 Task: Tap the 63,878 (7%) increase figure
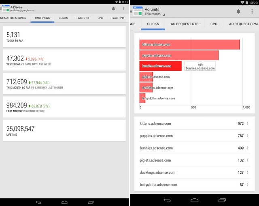click(39, 106)
